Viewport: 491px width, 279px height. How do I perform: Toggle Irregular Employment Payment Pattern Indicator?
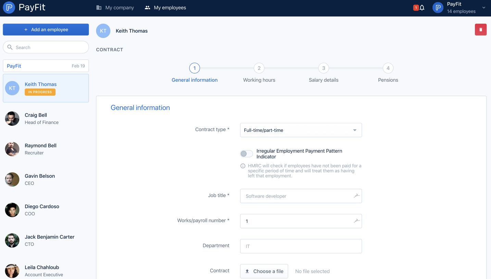246,154
